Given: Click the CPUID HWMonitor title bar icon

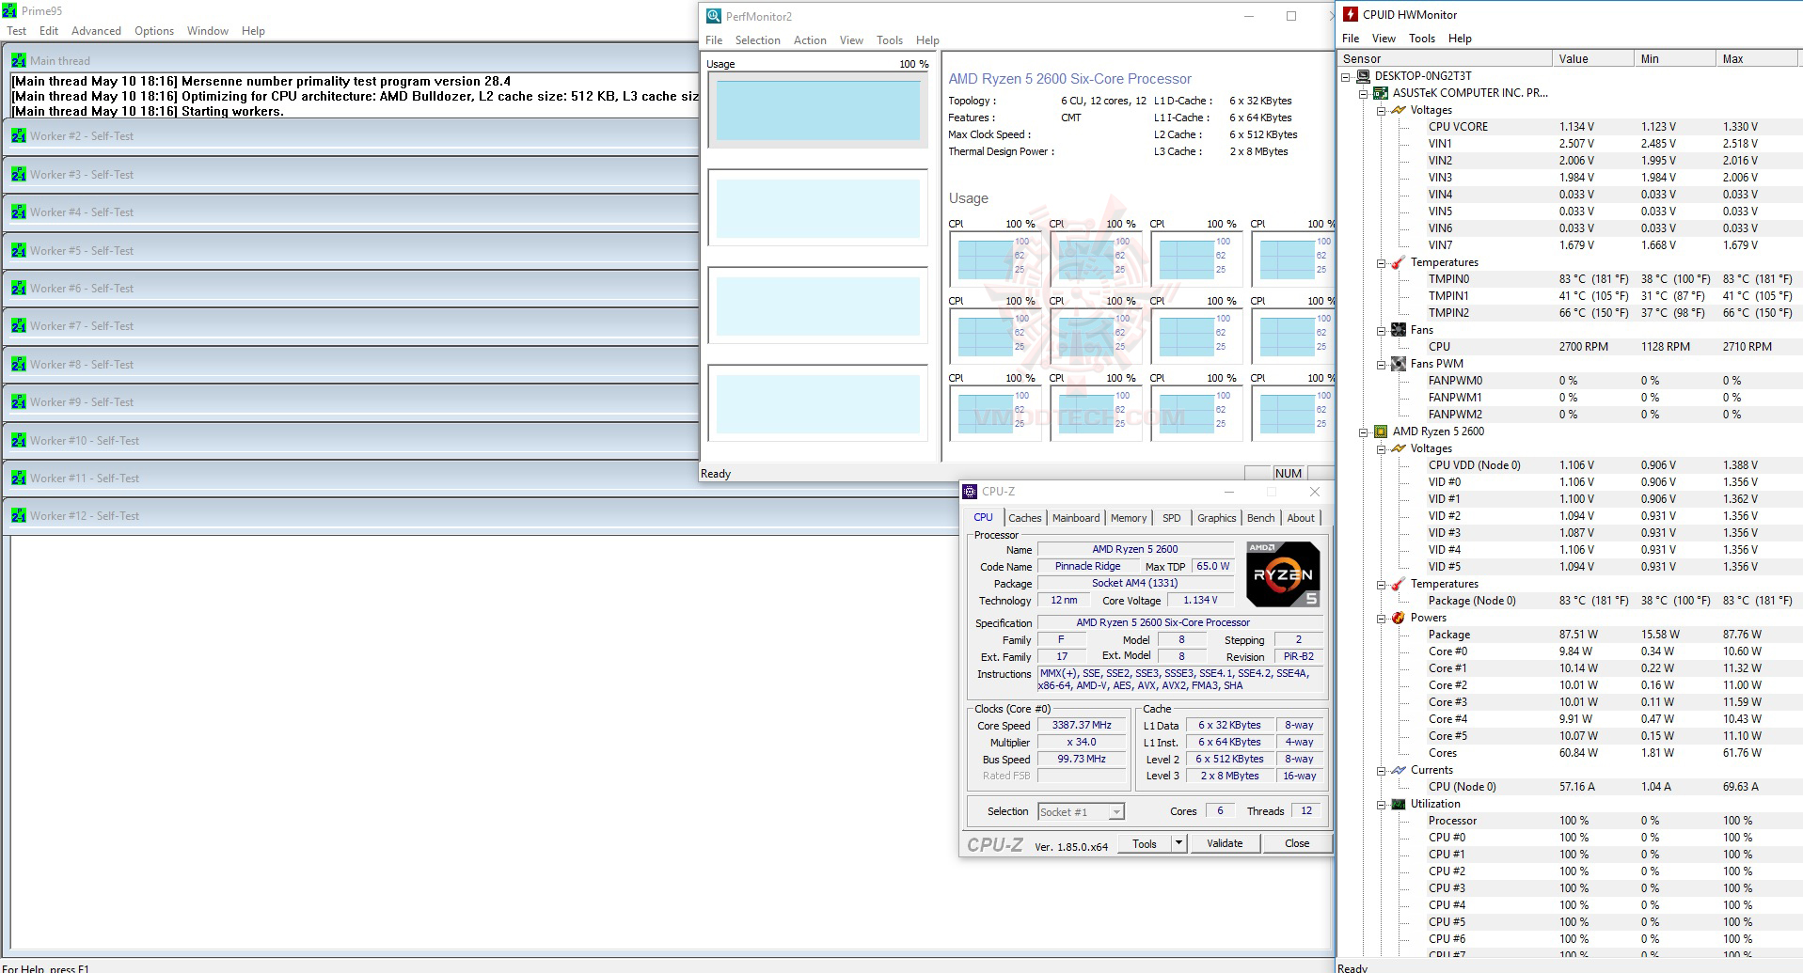Looking at the screenshot, I should point(1351,14).
